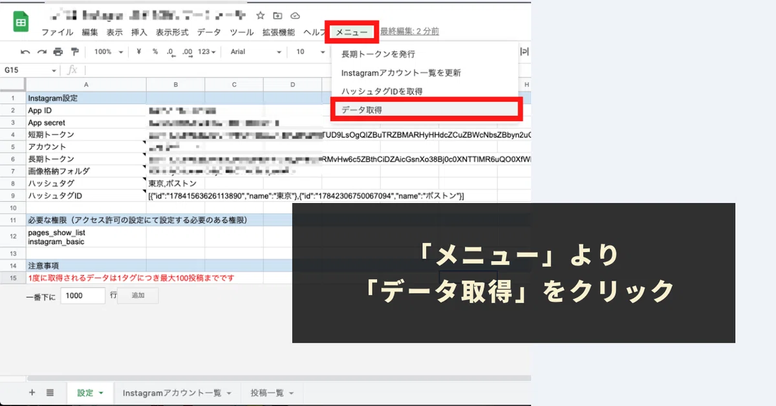Select row 15 header

(x=13, y=278)
